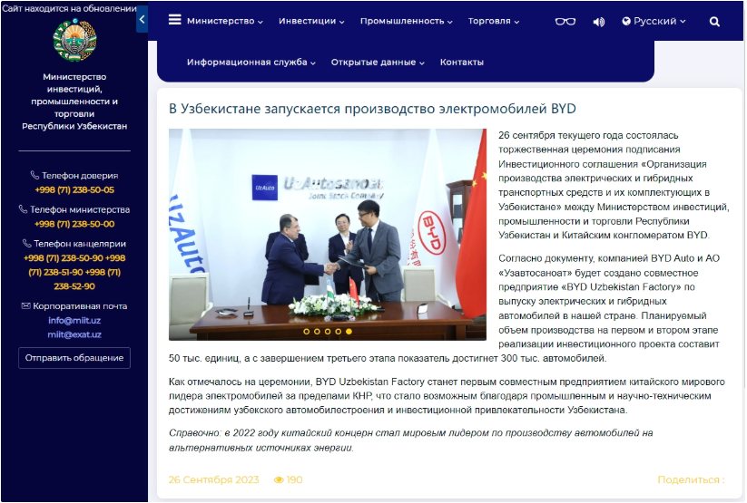Expand the Информационная служба menu
This screenshot has height=503, width=747.
tap(251, 63)
